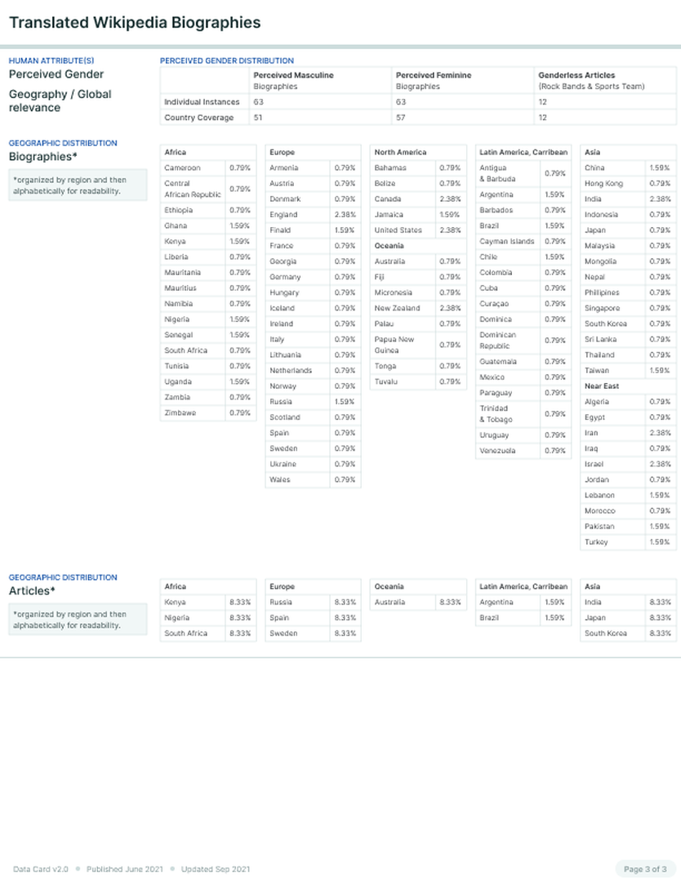Click the "Russia" 1.59% cell in Europe table
681x882 pixels.
(344, 401)
